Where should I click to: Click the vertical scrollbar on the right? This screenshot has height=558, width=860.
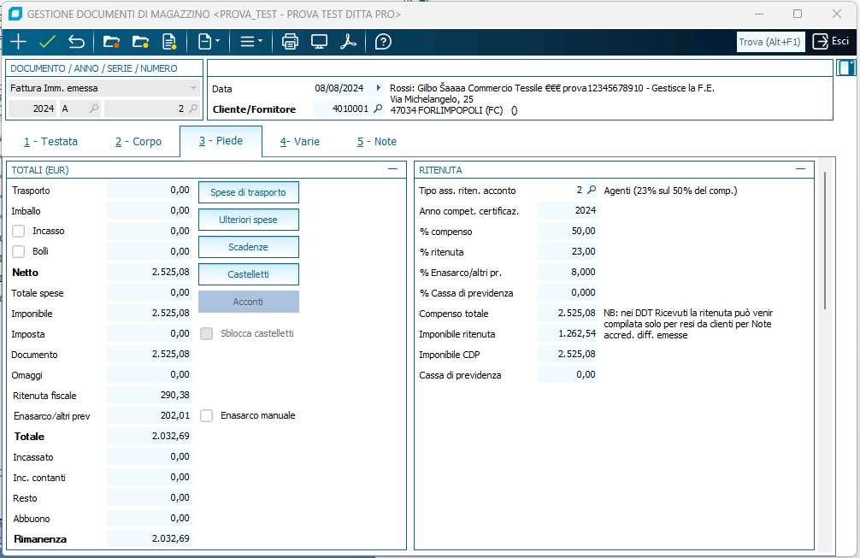[x=824, y=239]
